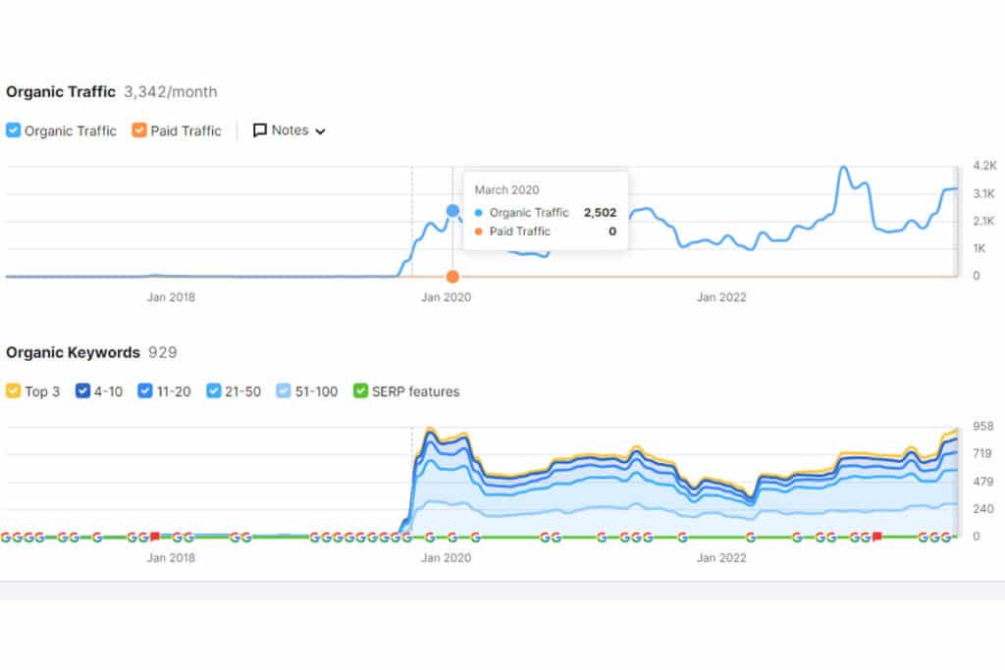
Task: Click the "March 2020" tooltip date
Action: [506, 189]
